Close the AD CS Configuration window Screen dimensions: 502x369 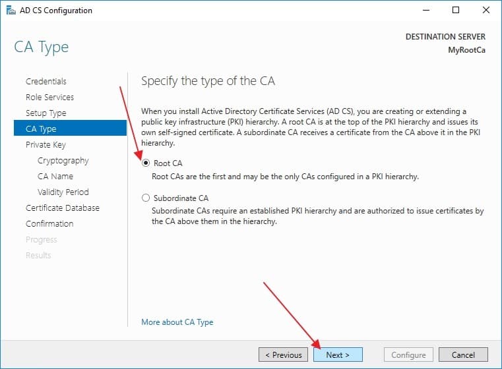(486, 11)
